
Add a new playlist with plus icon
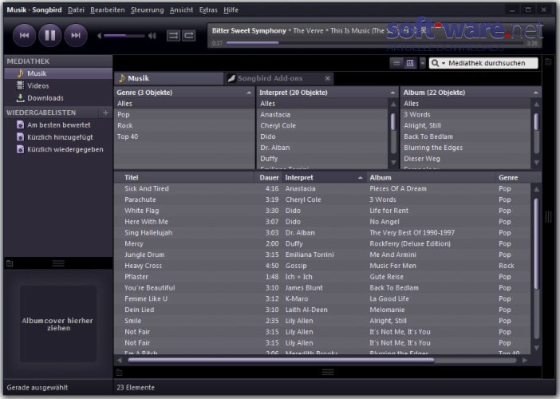105,113
